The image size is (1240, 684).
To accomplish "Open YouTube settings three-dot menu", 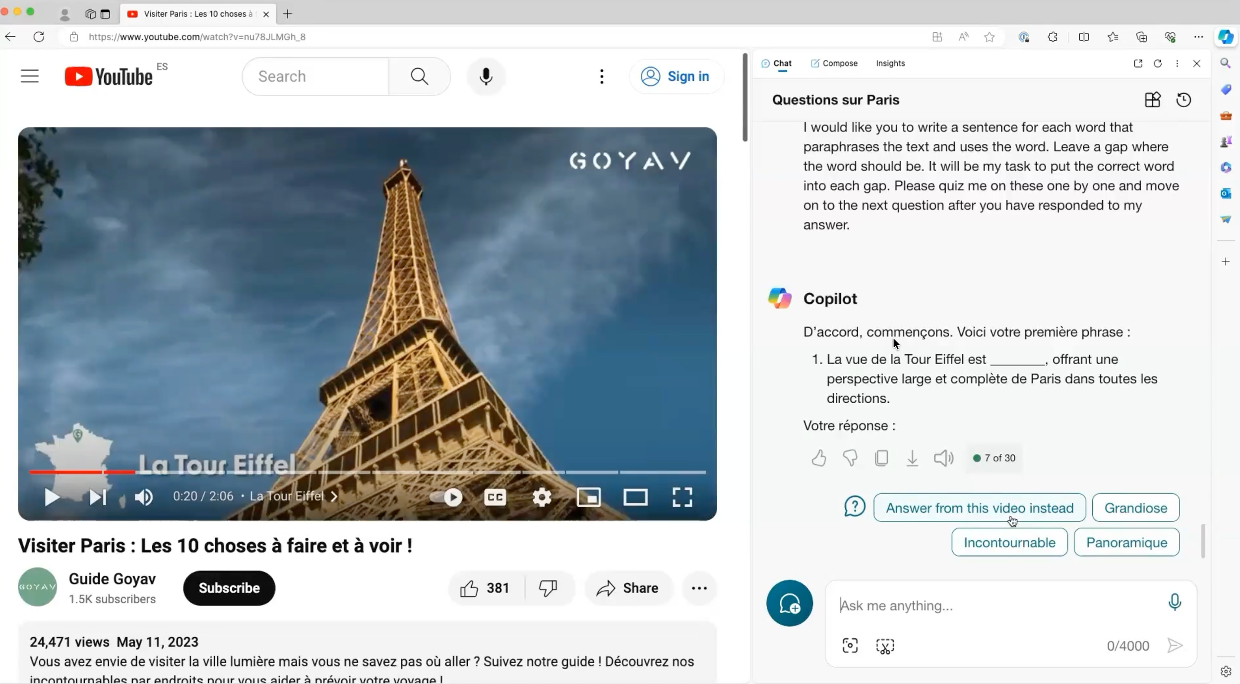I will pos(602,76).
